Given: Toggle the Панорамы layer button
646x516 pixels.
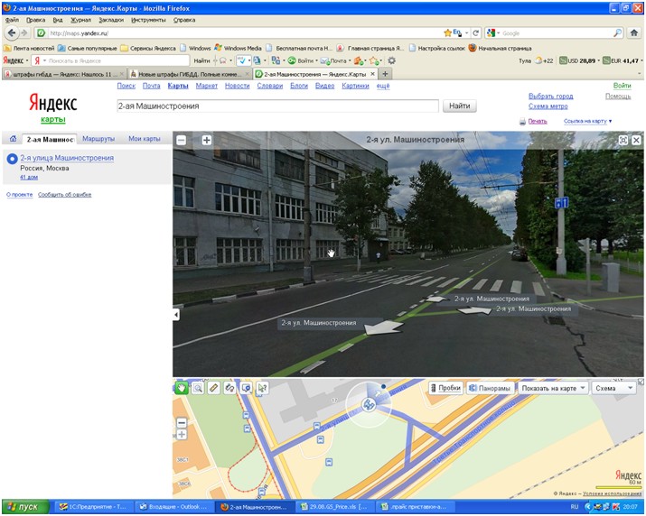Looking at the screenshot, I should click(x=491, y=388).
